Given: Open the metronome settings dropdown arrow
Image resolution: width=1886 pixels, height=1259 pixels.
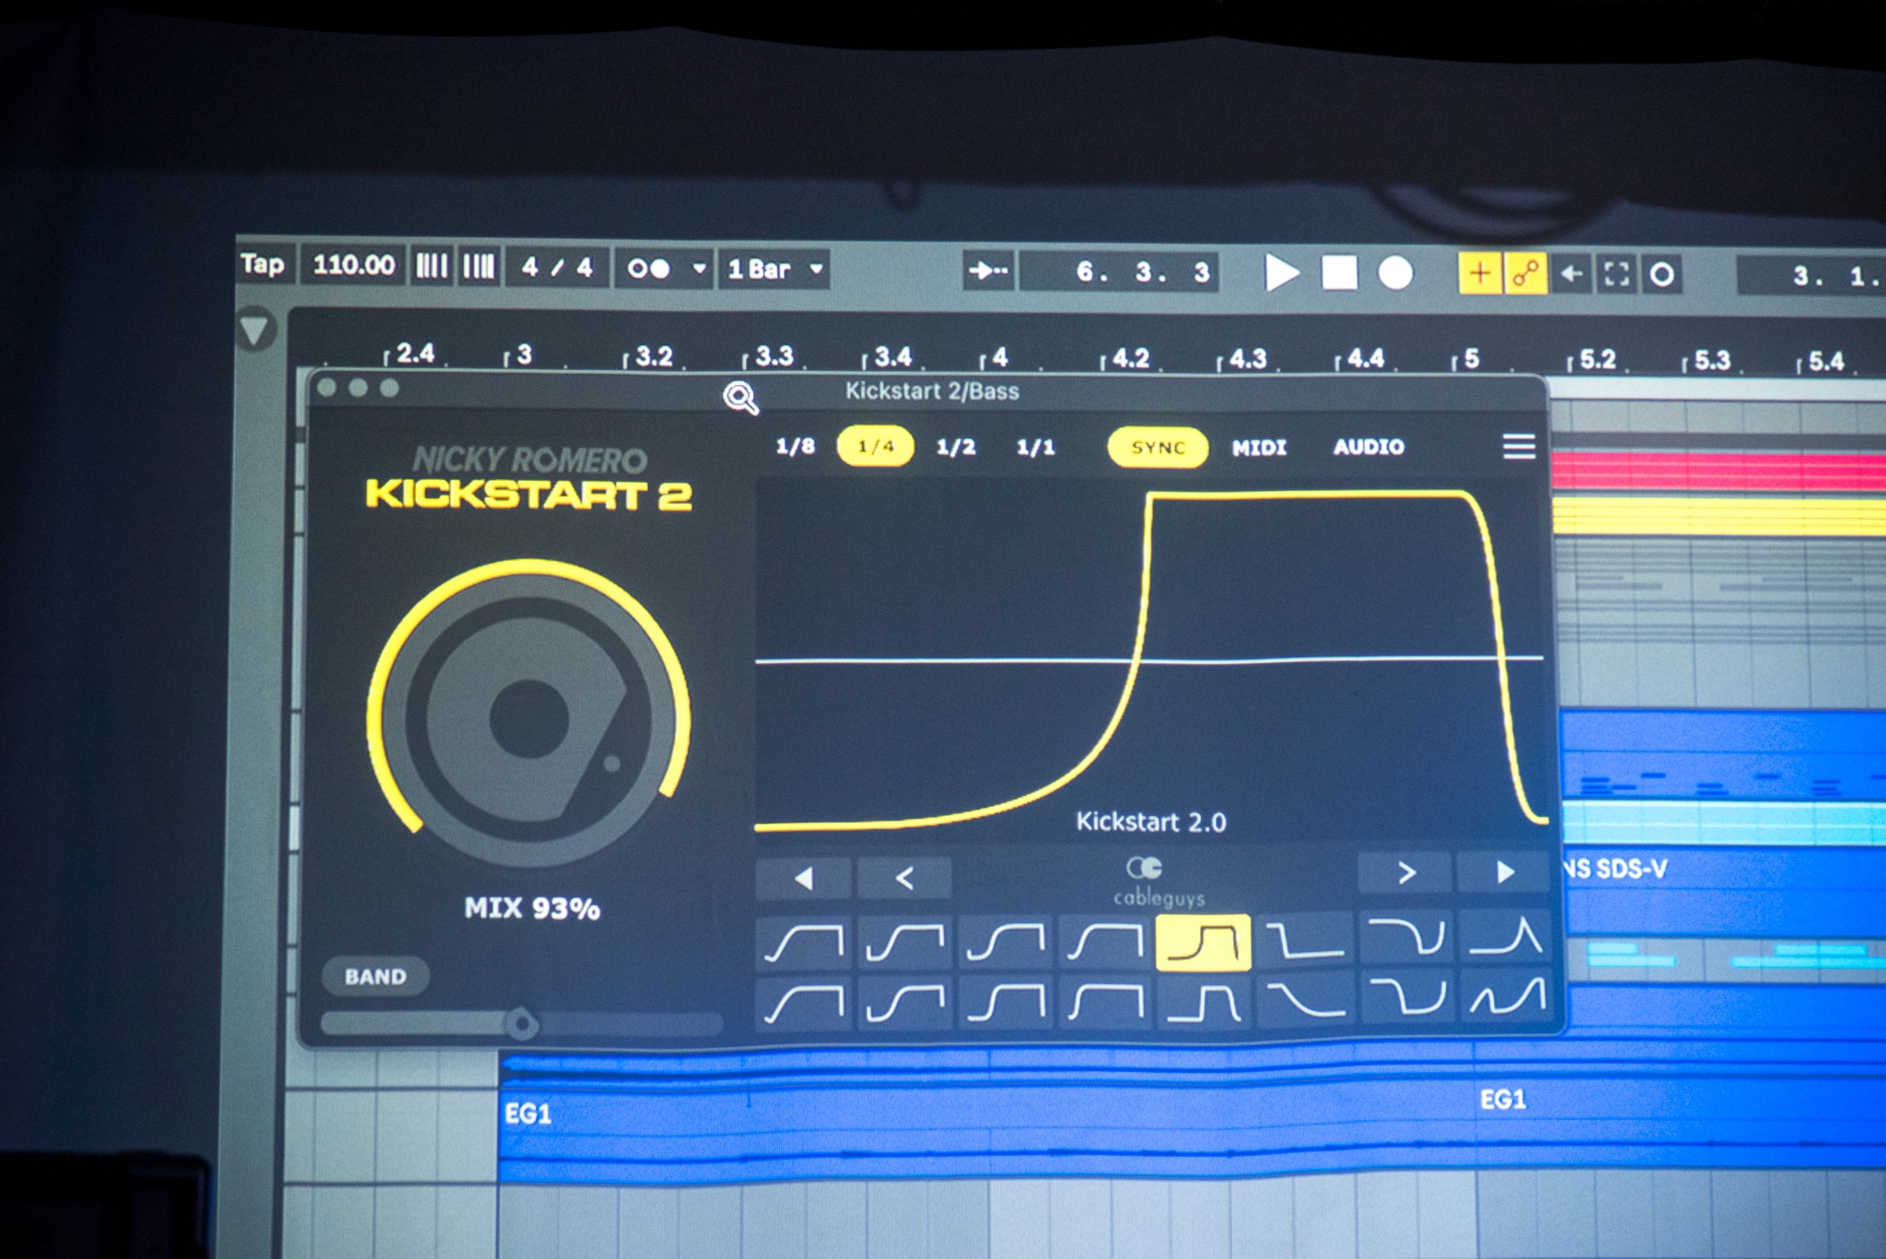Looking at the screenshot, I should (699, 269).
